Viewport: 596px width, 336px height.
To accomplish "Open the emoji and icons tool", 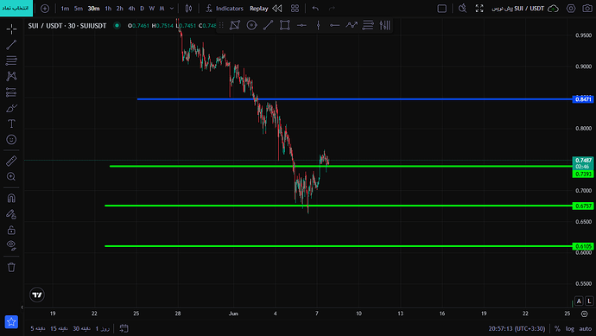I will [x=11, y=139].
